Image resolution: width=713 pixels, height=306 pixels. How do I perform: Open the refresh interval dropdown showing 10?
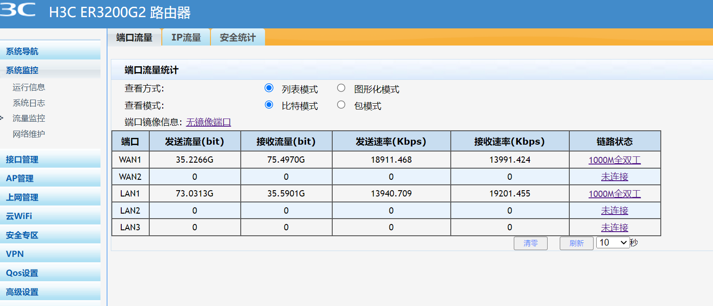613,242
